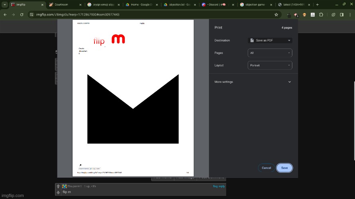
Task: Click the Print dialog title
Action: [218, 27]
